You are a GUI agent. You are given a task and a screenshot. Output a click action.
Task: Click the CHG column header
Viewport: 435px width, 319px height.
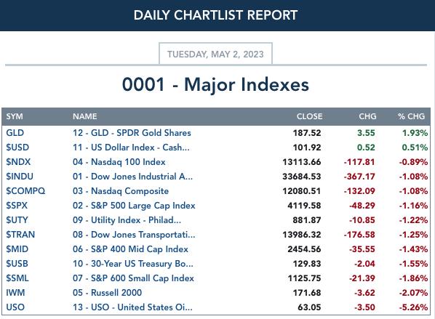click(x=367, y=116)
